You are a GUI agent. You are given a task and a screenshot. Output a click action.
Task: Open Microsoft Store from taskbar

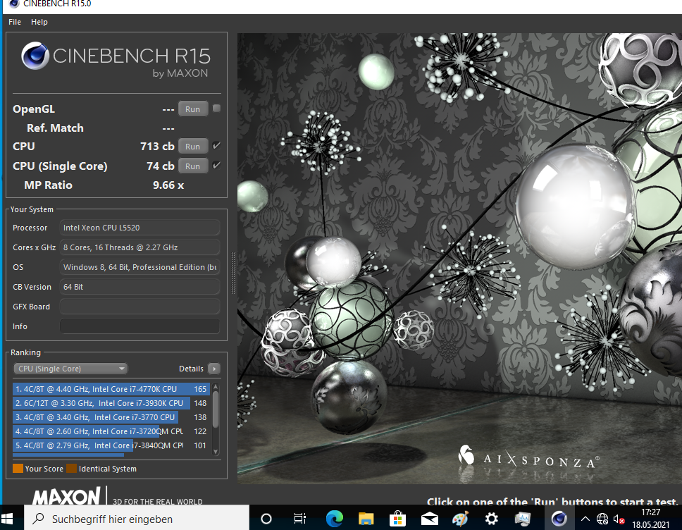tap(397, 519)
